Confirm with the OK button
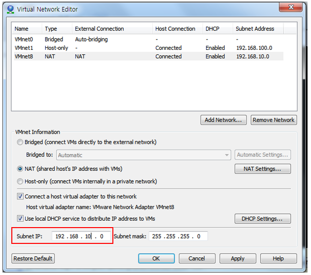This screenshot has width=311, height=275. click(x=156, y=259)
